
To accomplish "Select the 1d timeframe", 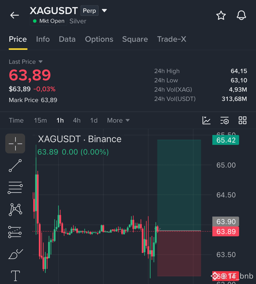I will (94, 121).
